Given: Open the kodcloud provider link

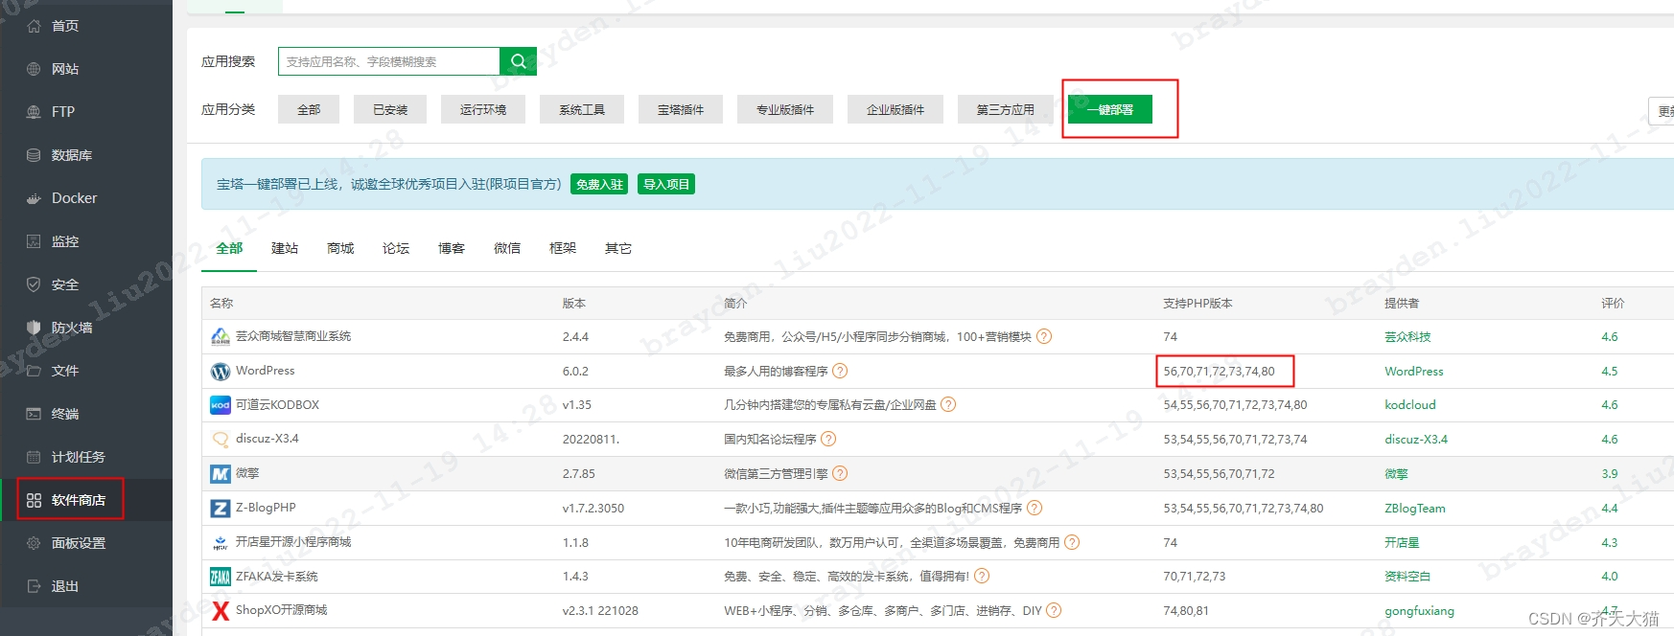Looking at the screenshot, I should coord(1410,404).
